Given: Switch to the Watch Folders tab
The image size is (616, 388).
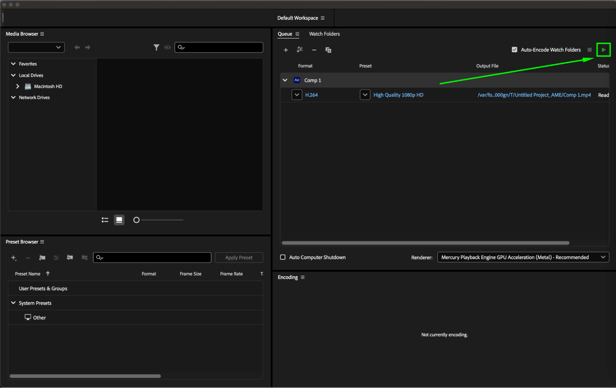Looking at the screenshot, I should pos(324,34).
